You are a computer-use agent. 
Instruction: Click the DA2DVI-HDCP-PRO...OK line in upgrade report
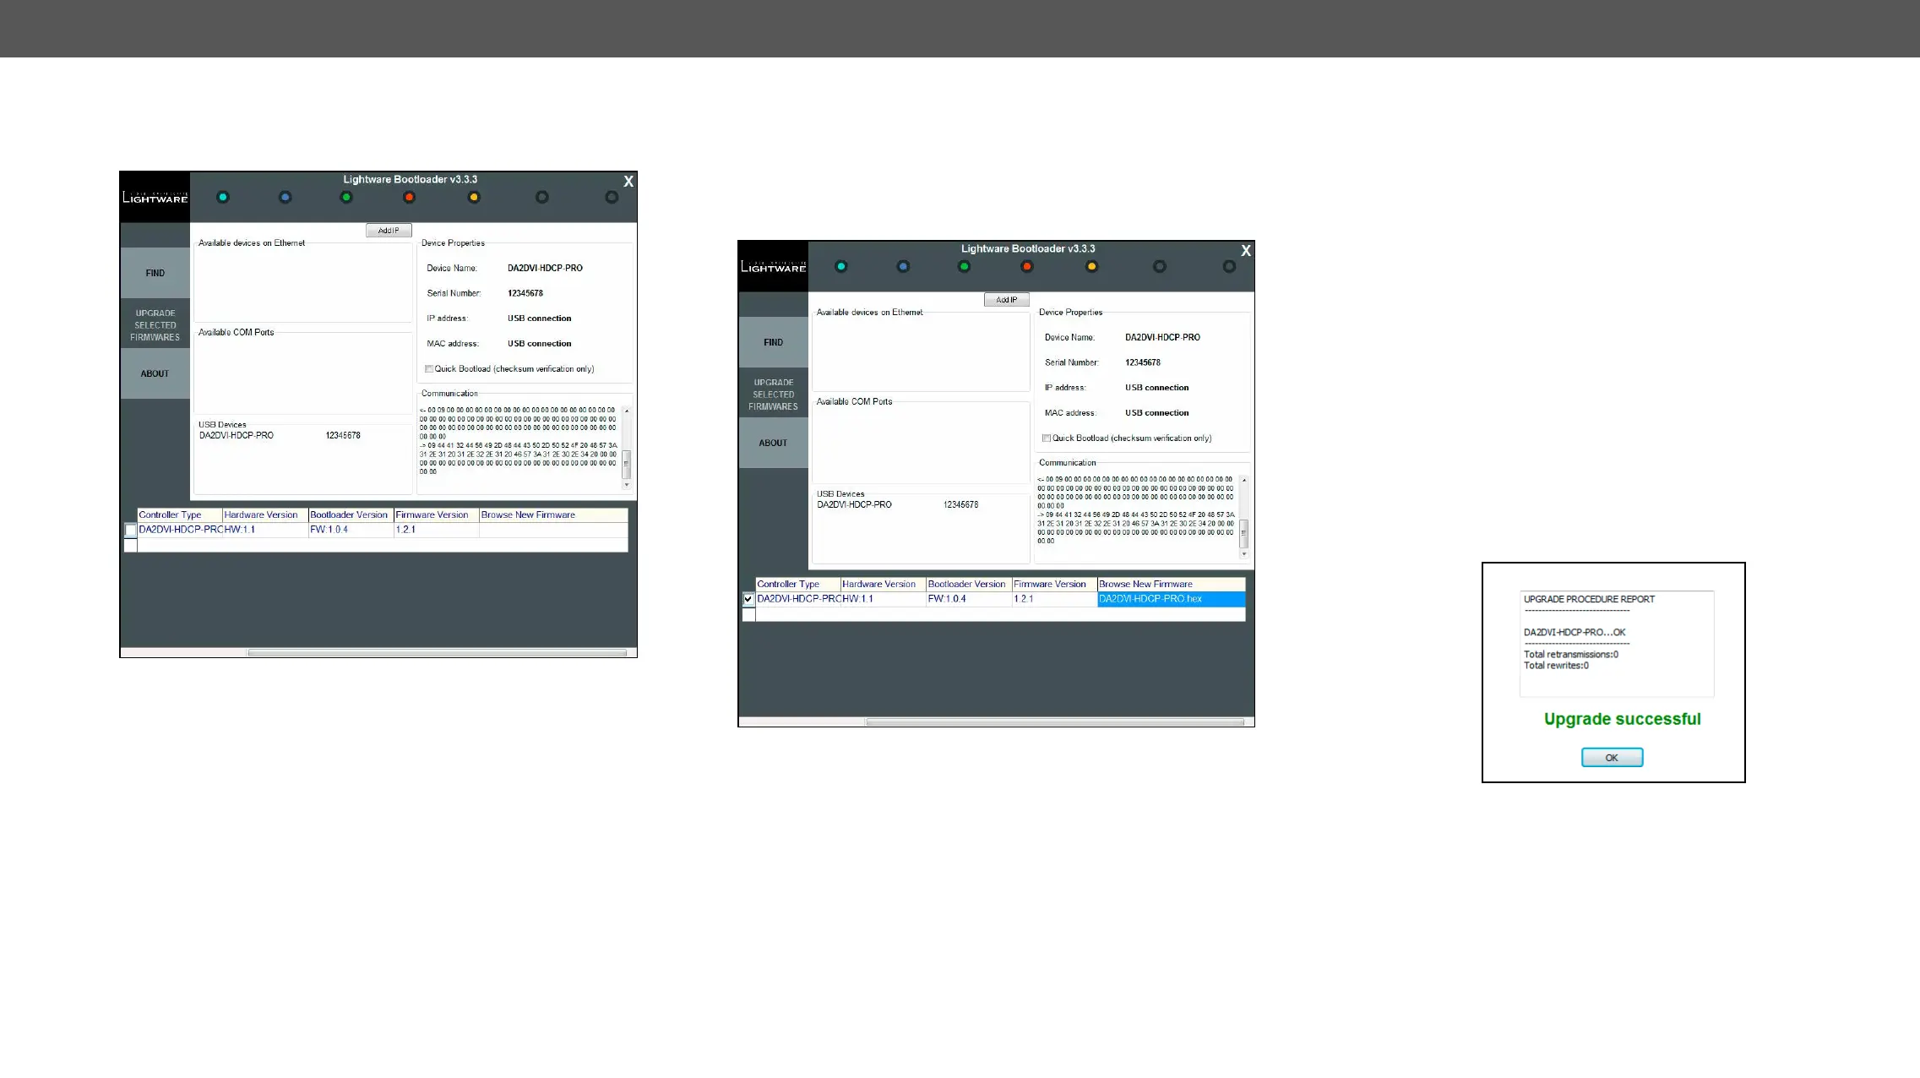point(1575,633)
